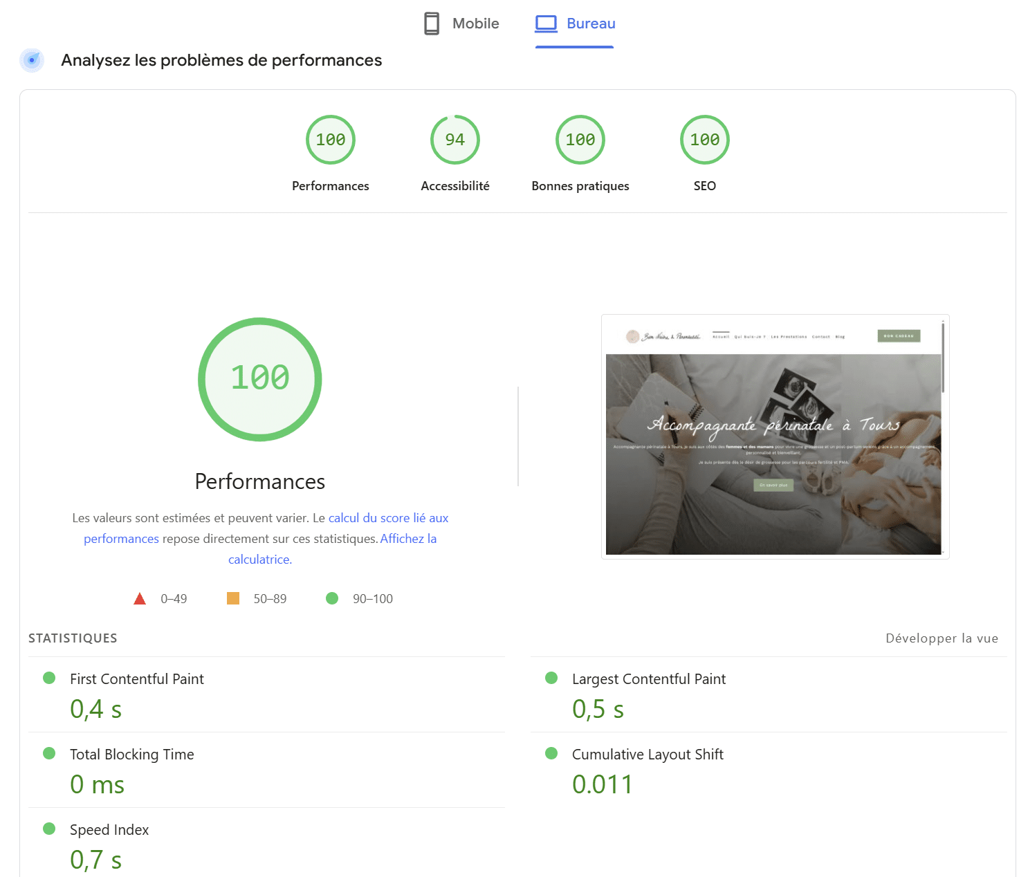Expand the Speed Index statistic entry
Viewport: 1028px width, 877px height.
[x=109, y=829]
